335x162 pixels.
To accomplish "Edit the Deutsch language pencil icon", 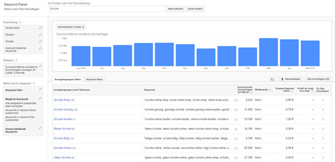I will (40, 35).
